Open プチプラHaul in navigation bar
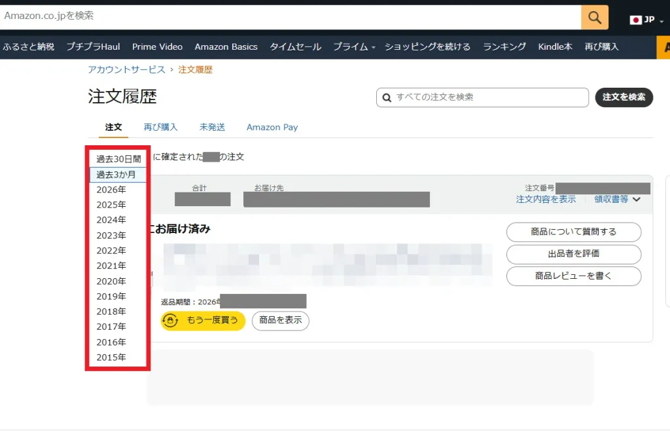Viewport: 670px width, 447px height. (x=93, y=46)
